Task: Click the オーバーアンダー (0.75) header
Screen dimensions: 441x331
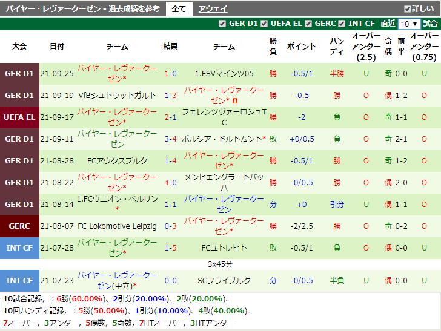Action: tap(424, 47)
